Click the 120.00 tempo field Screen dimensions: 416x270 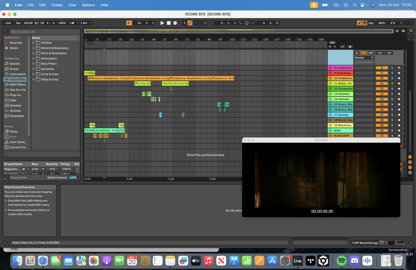pos(28,23)
